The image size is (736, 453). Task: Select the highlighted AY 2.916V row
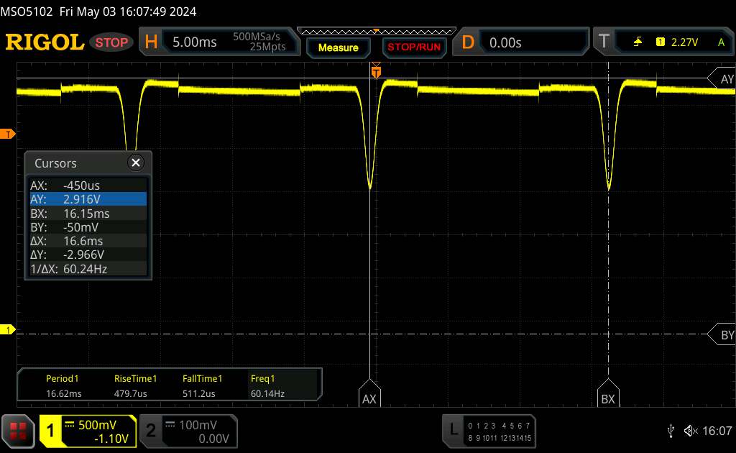(x=88, y=199)
